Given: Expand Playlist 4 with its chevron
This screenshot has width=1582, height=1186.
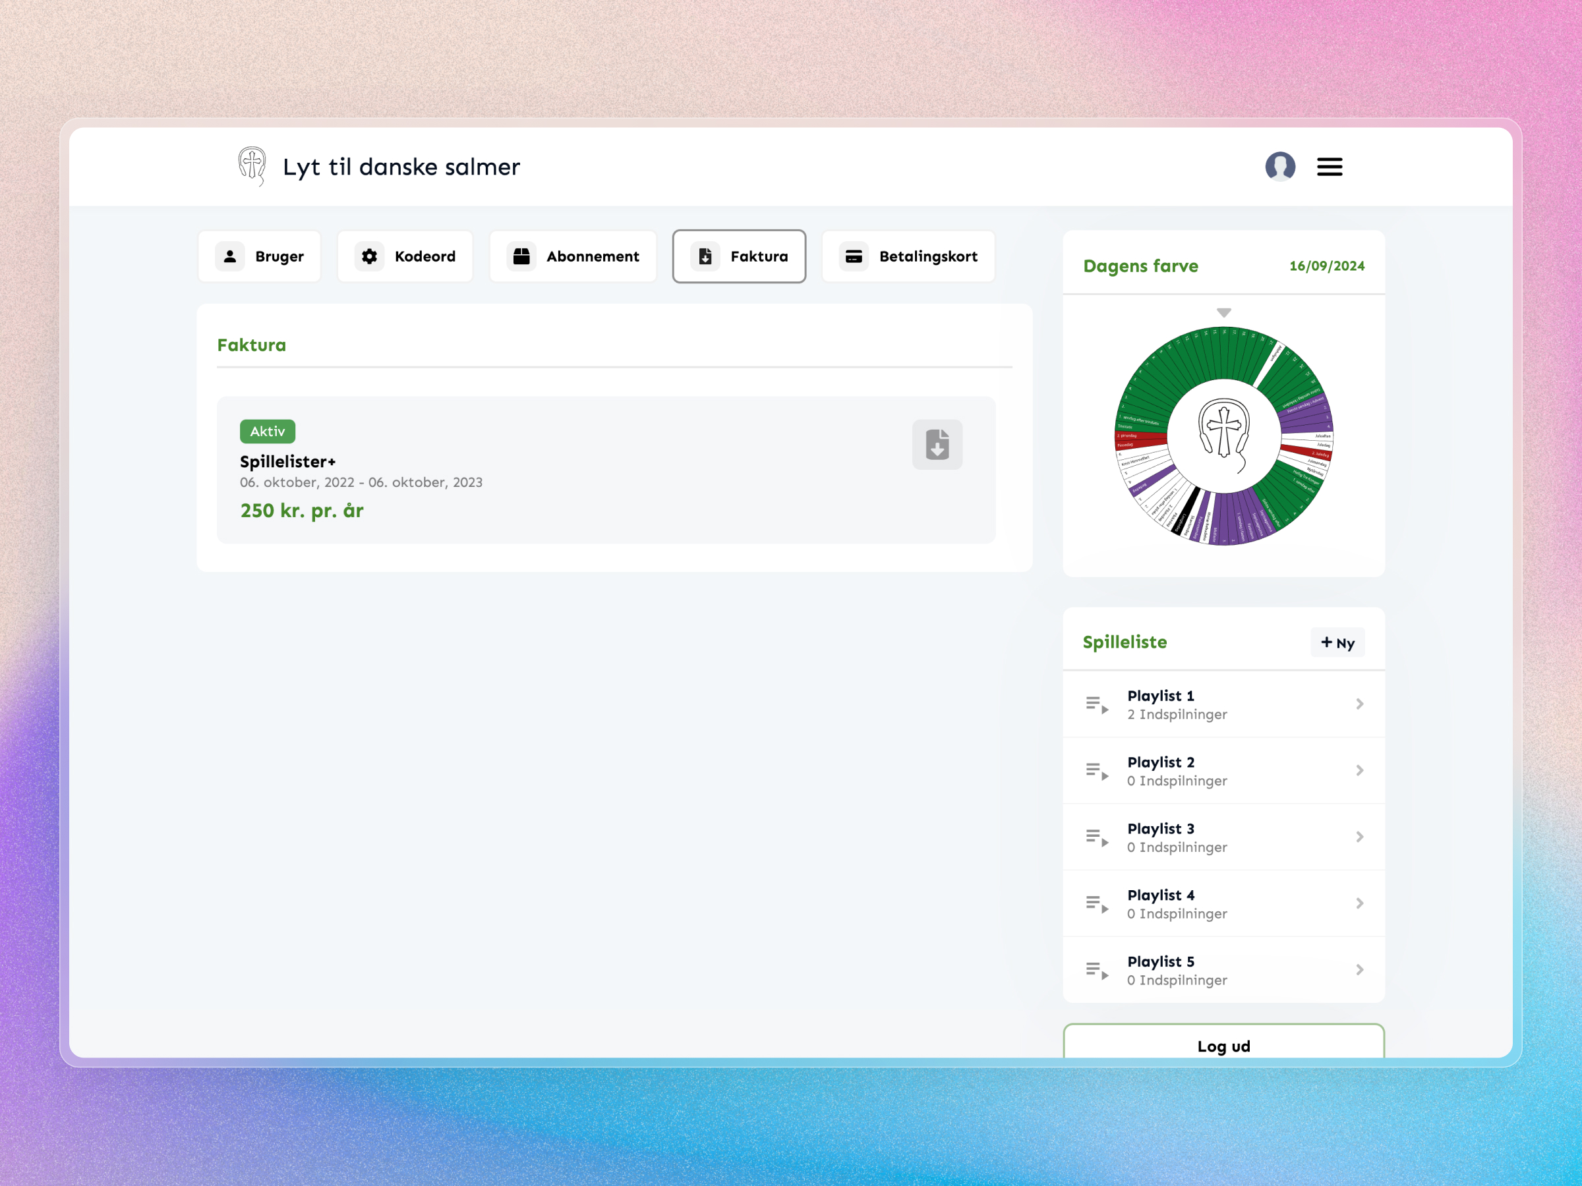Looking at the screenshot, I should point(1360,903).
